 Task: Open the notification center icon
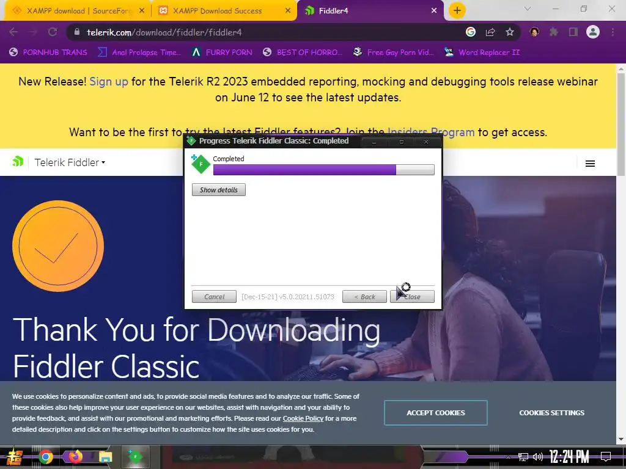pyautogui.click(x=606, y=457)
